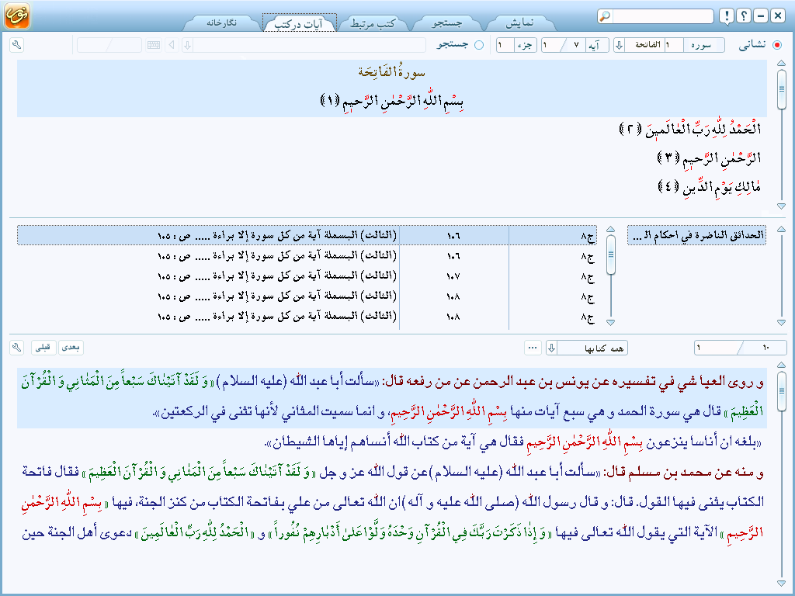Image resolution: width=795 pixels, height=596 pixels.
Task: Click the paragraph starting و روى العياشي في تفسيره
Action: point(392,397)
